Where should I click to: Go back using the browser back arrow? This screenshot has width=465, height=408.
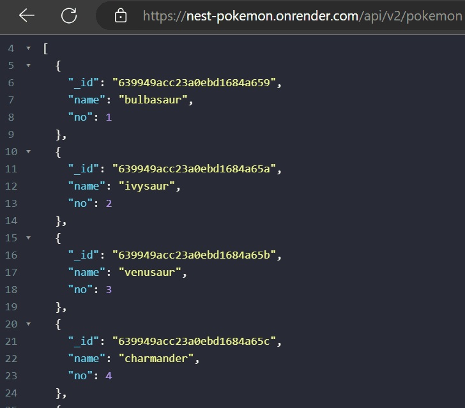(27, 15)
